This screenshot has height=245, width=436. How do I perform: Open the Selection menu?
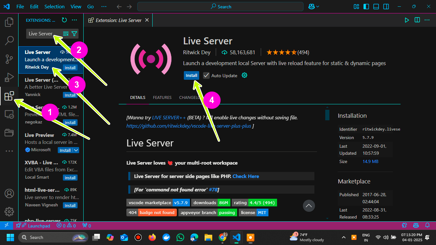pos(54,7)
